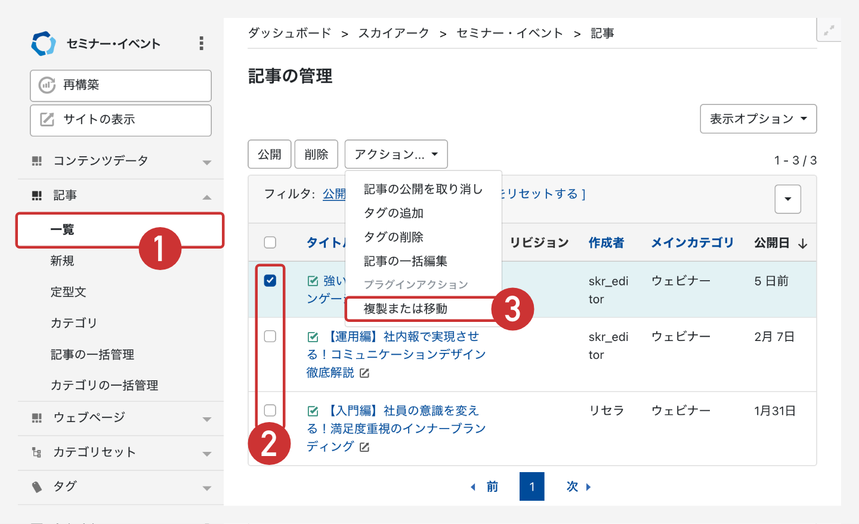Go to page 1 in pagination

532,486
